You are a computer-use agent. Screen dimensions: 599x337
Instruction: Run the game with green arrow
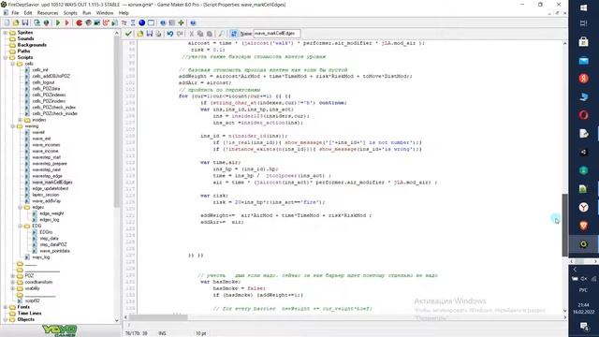(58, 22)
